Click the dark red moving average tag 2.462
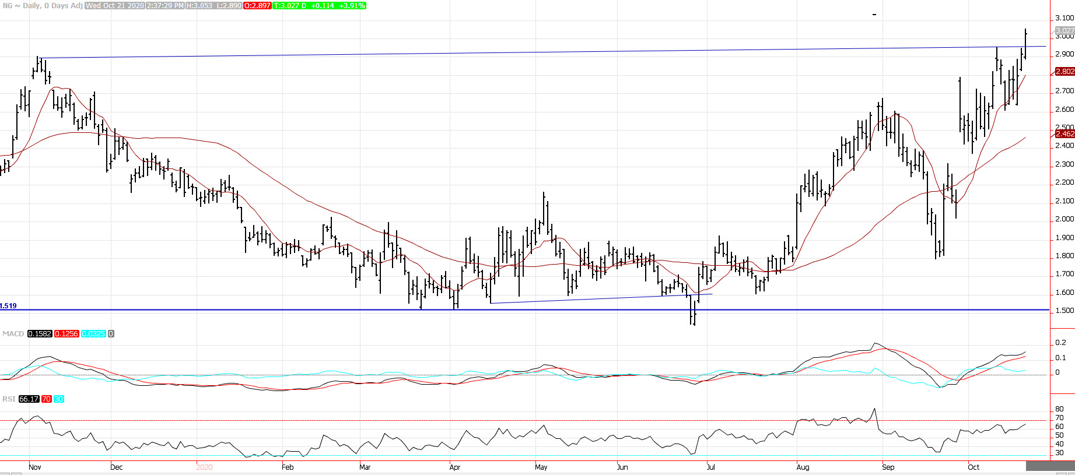1075x475 pixels. pyautogui.click(x=1065, y=133)
